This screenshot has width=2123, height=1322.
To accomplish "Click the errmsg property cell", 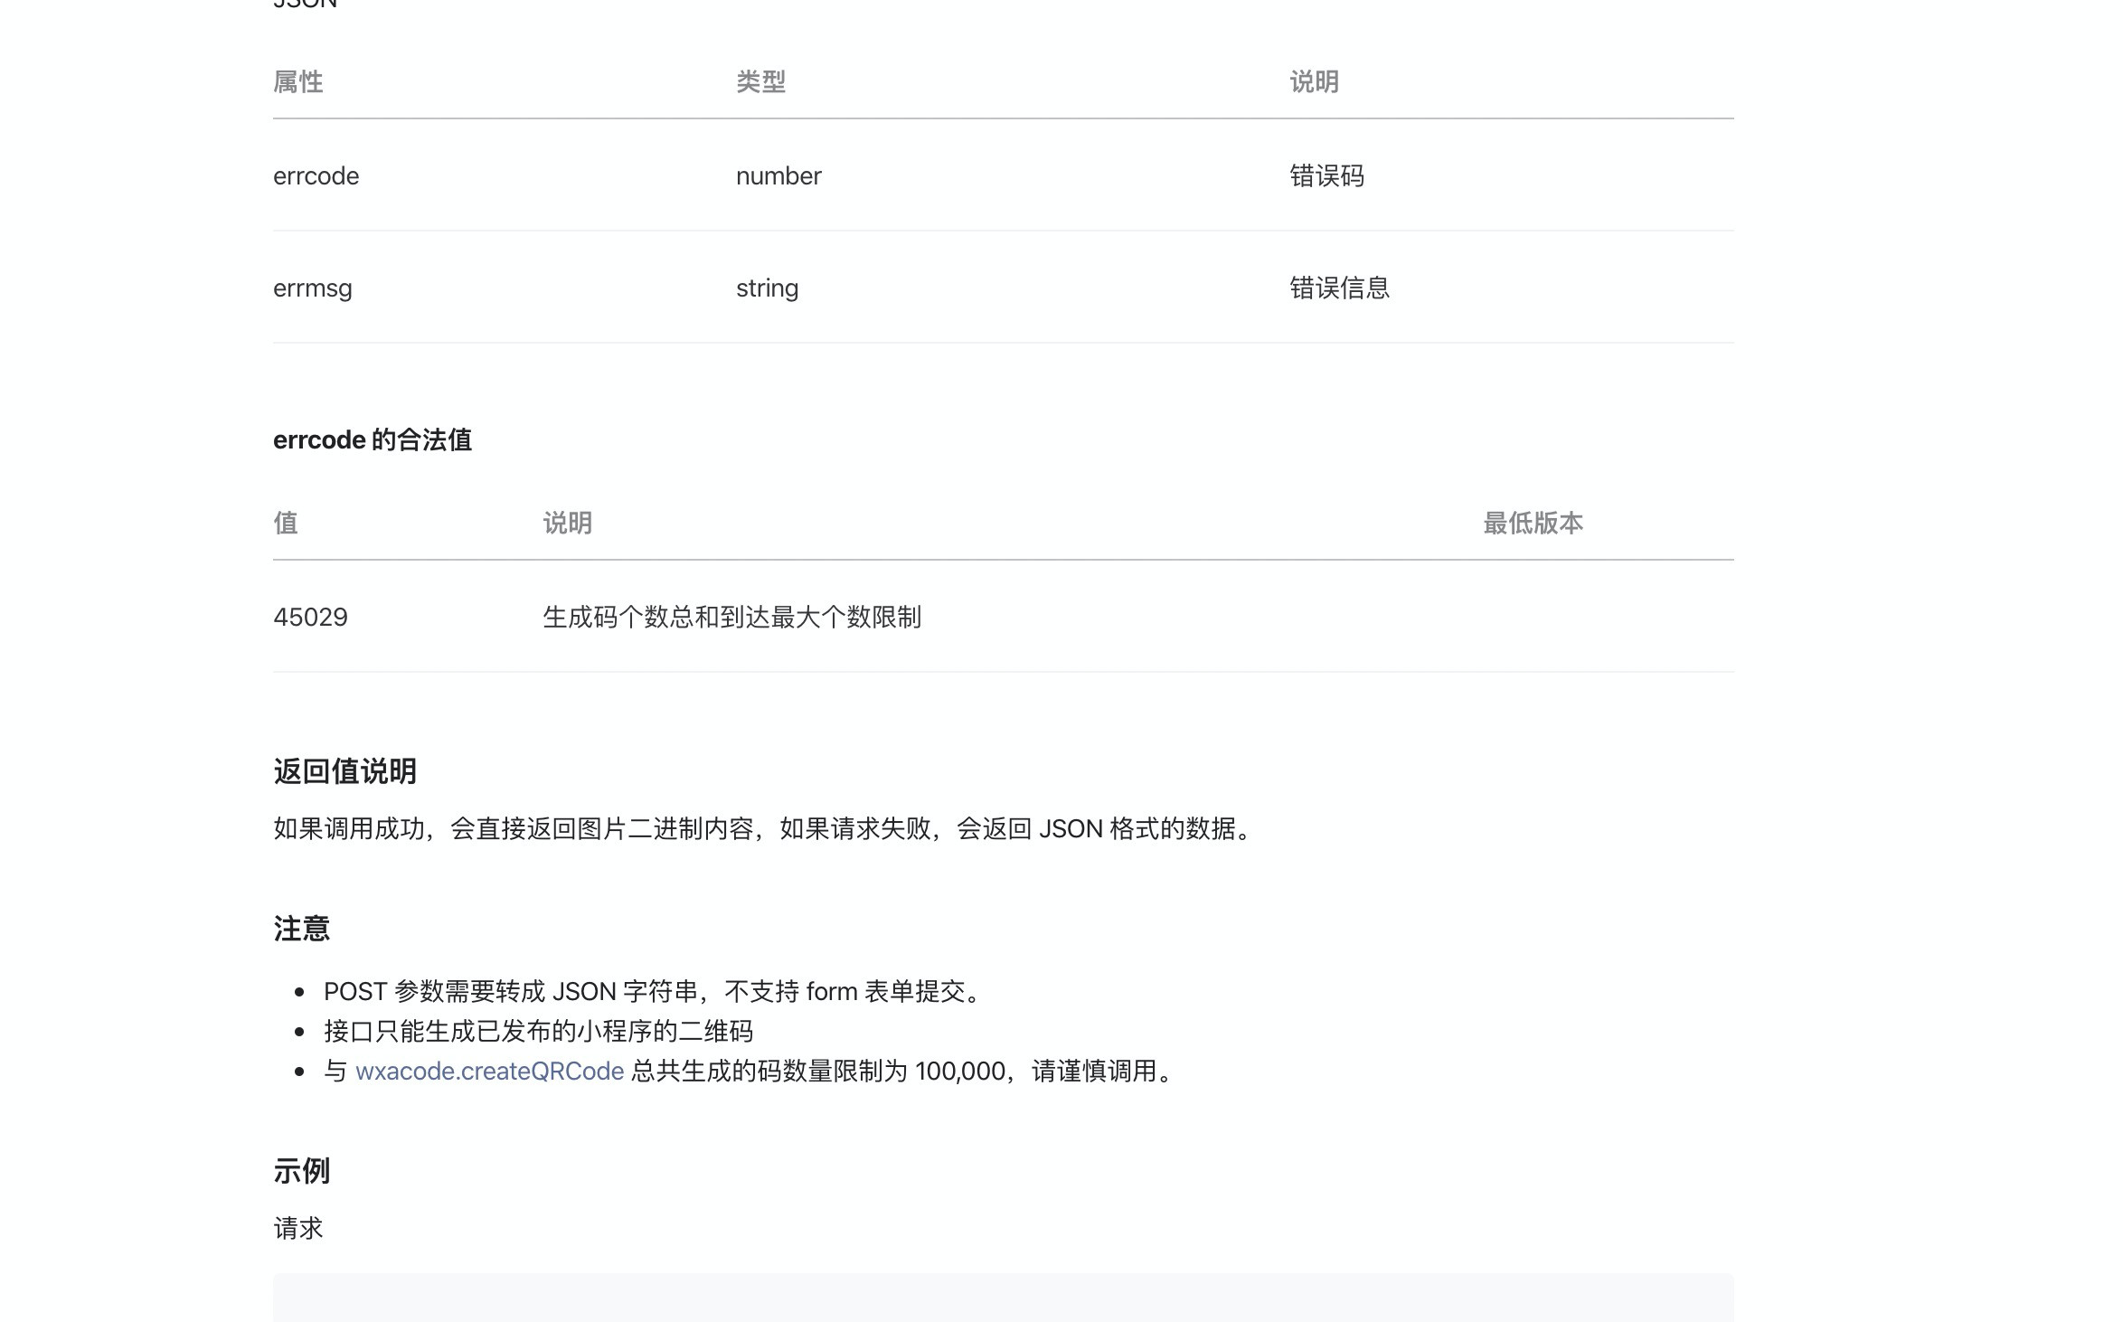I will tap(312, 288).
